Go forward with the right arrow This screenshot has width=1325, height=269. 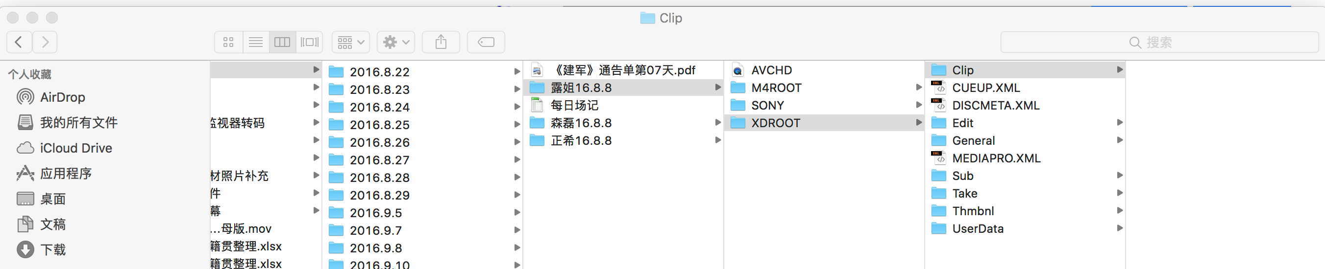45,42
